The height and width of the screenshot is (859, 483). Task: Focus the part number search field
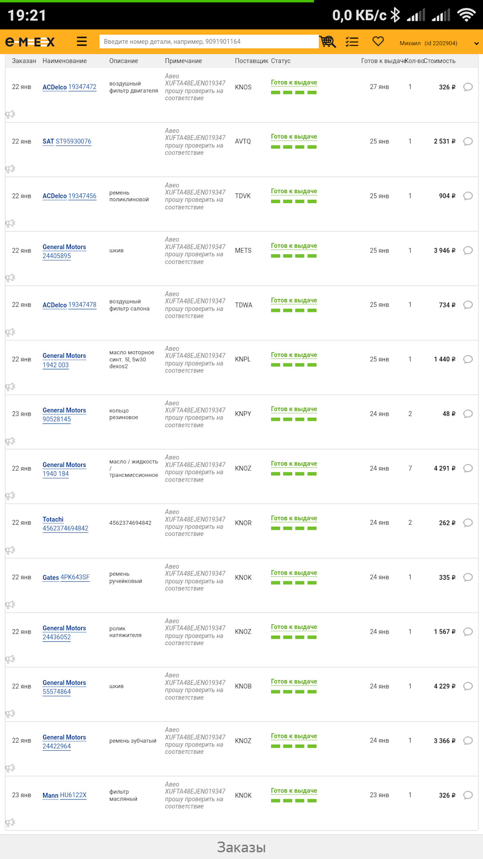pos(209,42)
